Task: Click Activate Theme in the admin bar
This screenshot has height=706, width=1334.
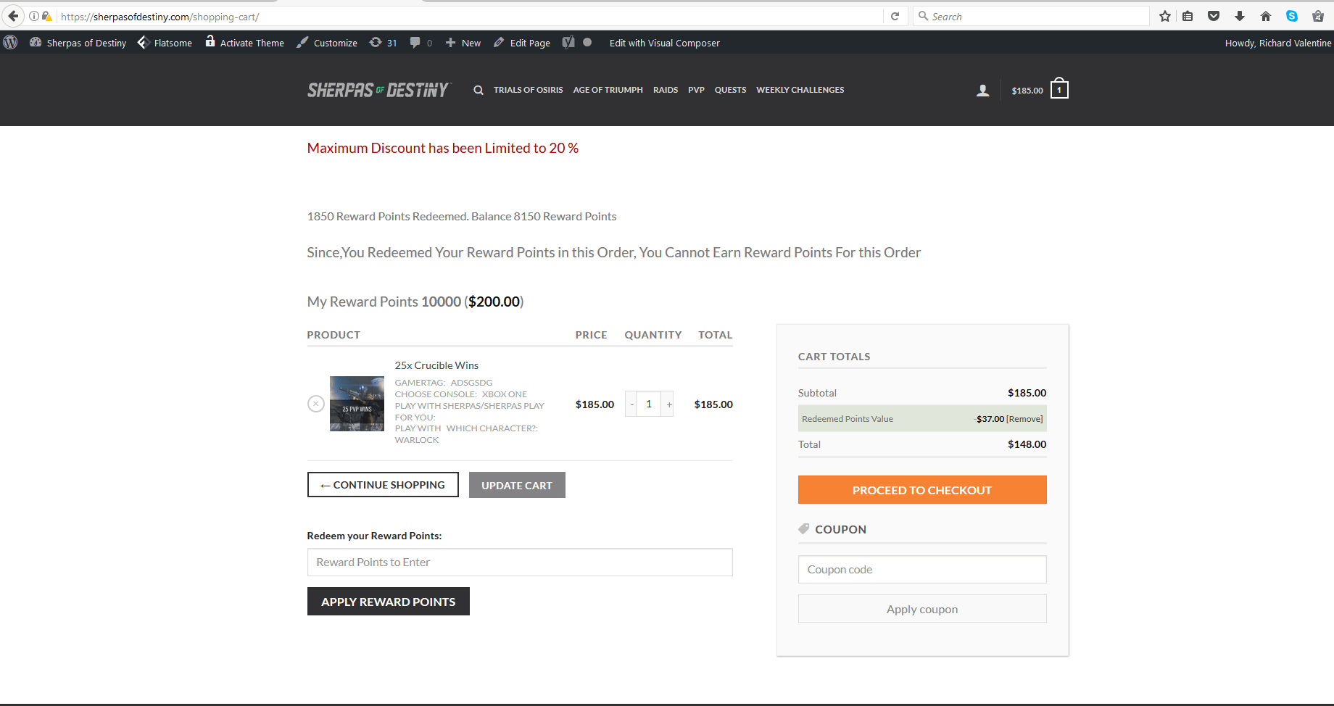Action: [244, 43]
